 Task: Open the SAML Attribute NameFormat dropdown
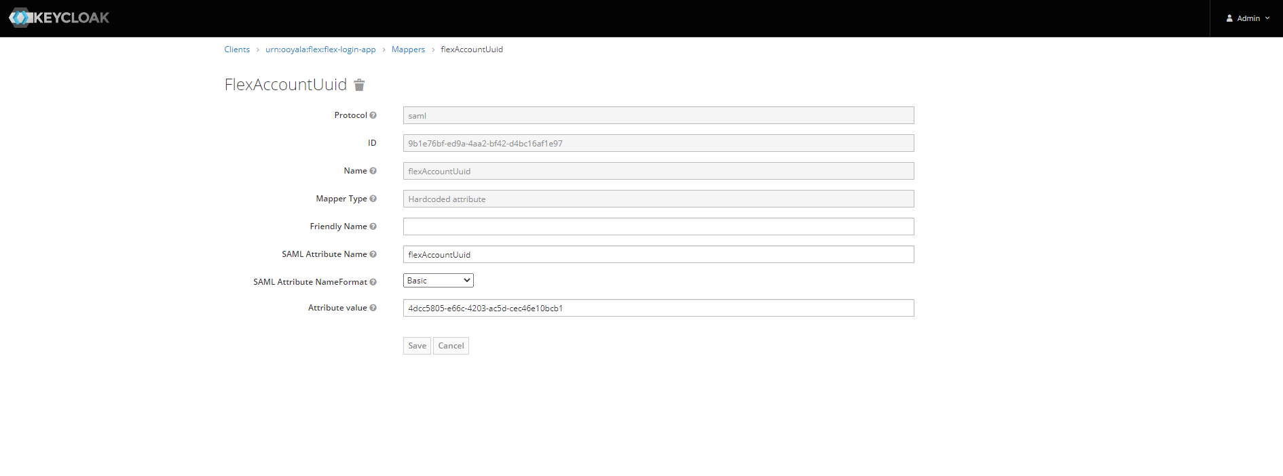(x=438, y=281)
